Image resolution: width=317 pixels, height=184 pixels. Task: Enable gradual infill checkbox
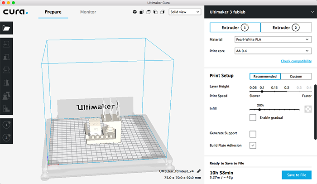(253, 118)
